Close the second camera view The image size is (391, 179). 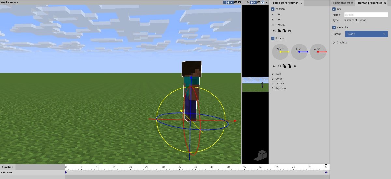(x=266, y=2)
